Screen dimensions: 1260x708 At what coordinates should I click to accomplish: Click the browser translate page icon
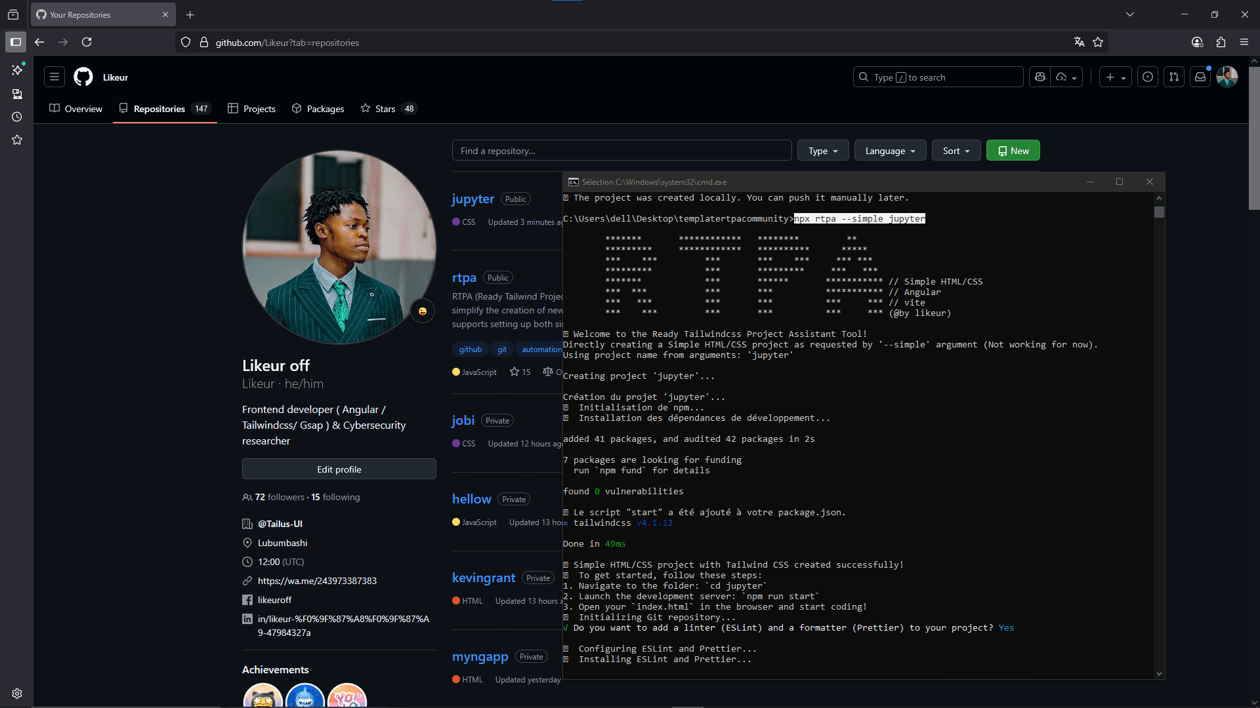[1079, 43]
